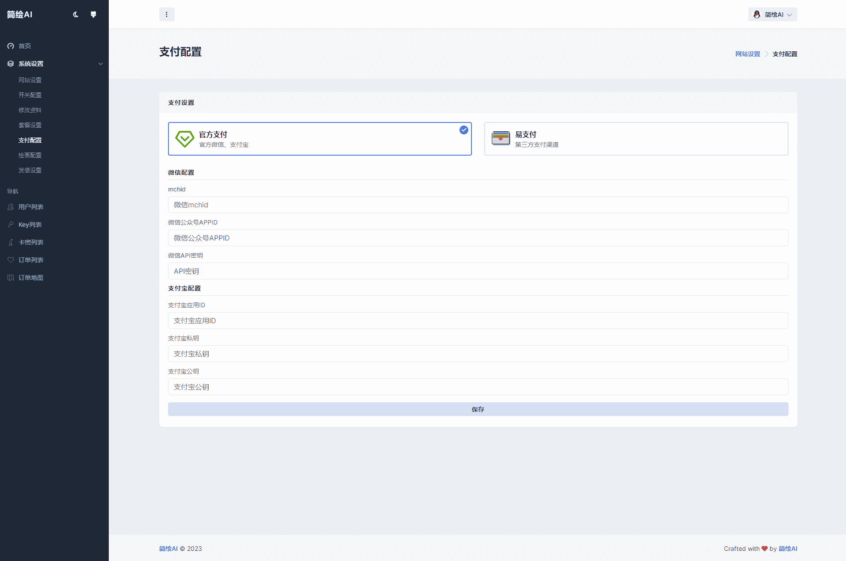Click the 订单地图 map icon

pos(11,278)
